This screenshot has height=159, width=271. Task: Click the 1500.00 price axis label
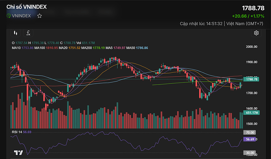coord(252,124)
